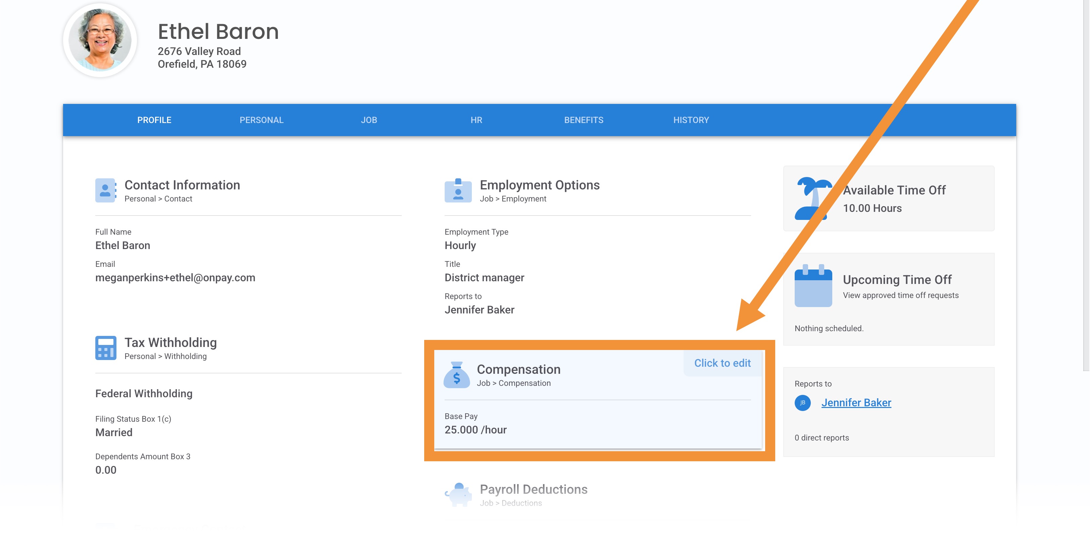Click the 'Job > Employment' breadcrumb
This screenshot has width=1090, height=533.
pos(513,199)
